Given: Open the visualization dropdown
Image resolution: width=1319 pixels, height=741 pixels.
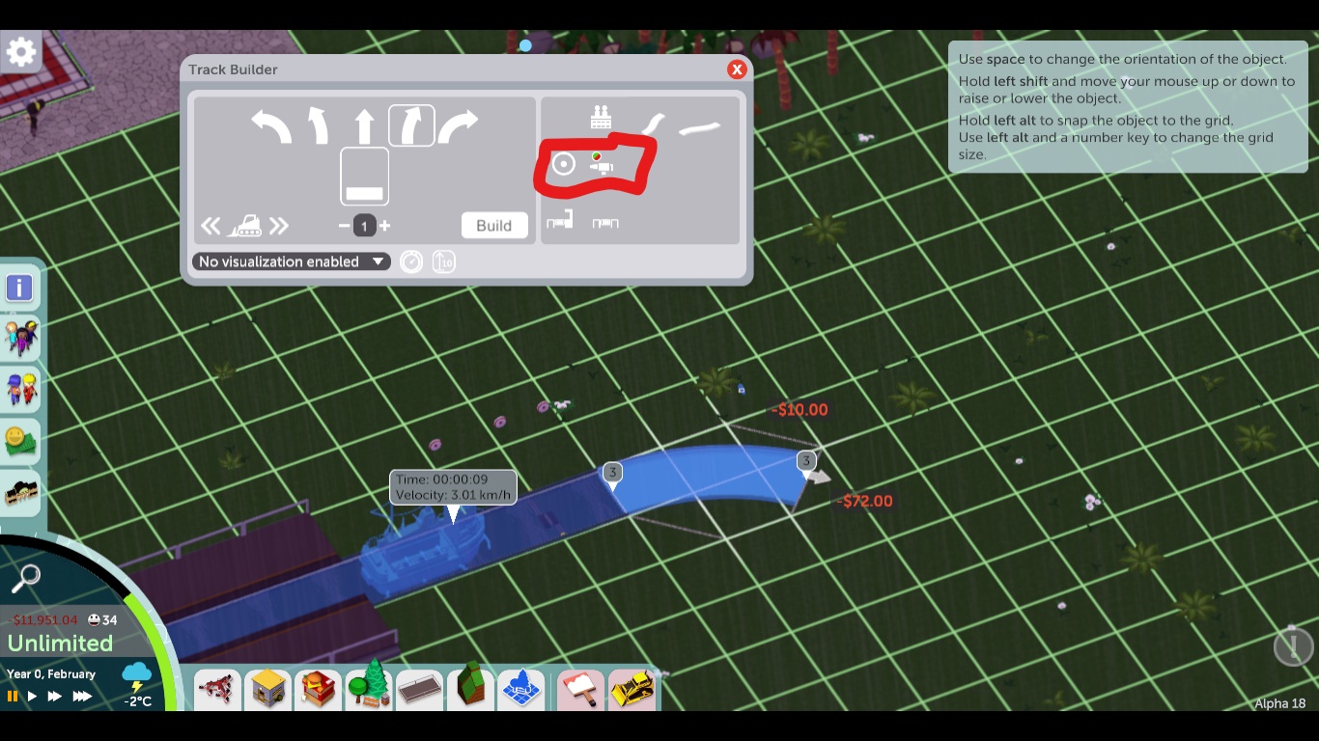Looking at the screenshot, I should (292, 261).
